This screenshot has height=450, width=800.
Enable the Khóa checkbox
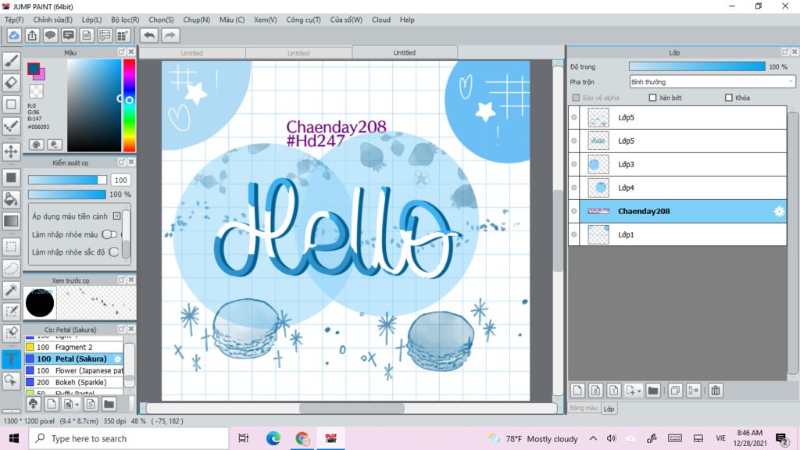(729, 98)
